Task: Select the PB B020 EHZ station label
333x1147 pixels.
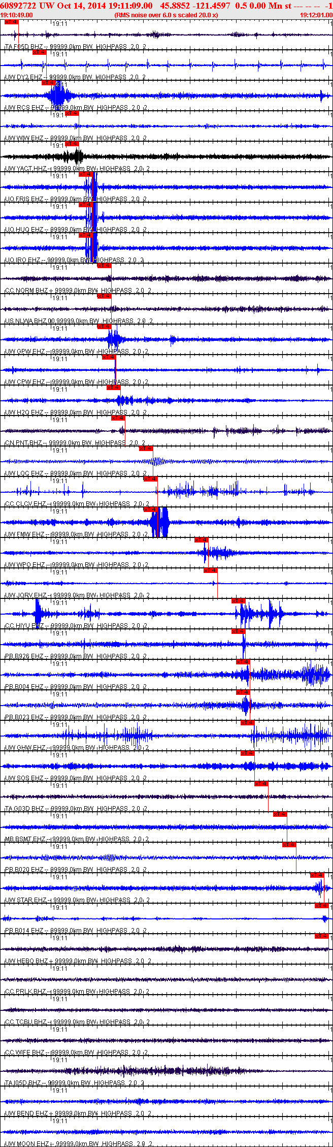Action: point(75,870)
